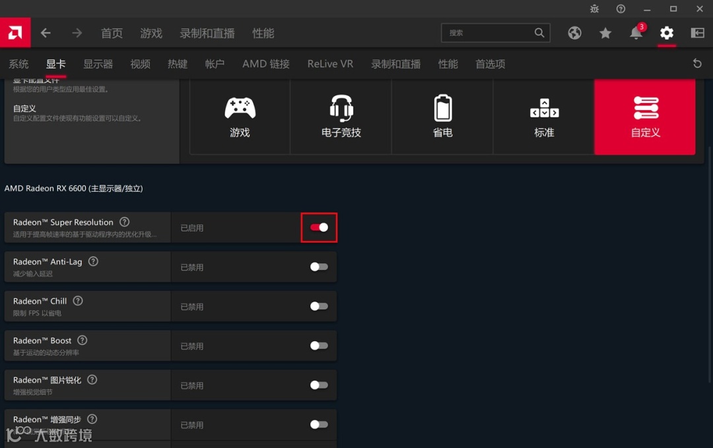Reset settings with the undo arrow icon
The width and height of the screenshot is (713, 448).
pos(697,63)
